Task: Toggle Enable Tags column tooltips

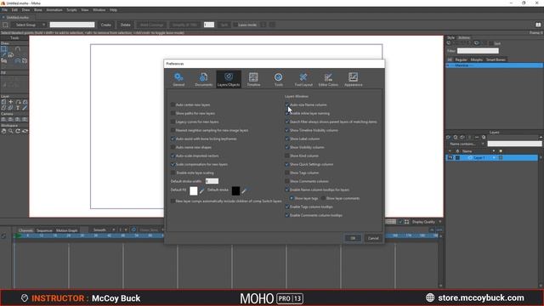Action: click(287, 207)
